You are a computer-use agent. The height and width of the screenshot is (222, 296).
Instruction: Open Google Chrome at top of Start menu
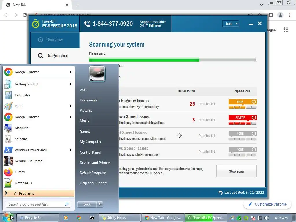tap(39, 72)
